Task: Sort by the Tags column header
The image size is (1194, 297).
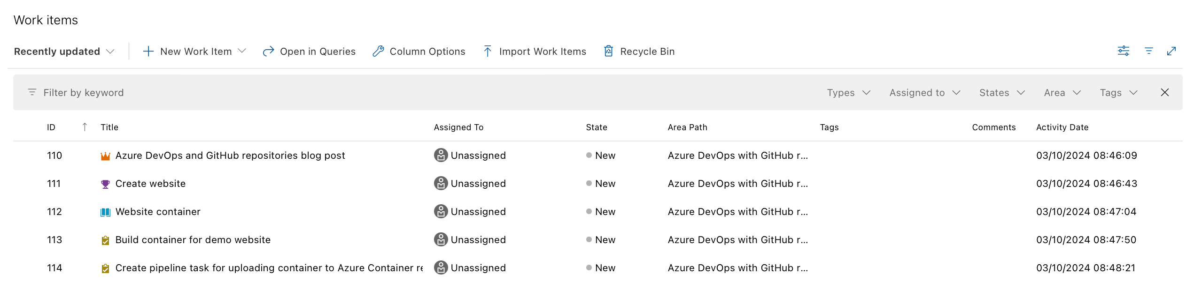Action: point(829,127)
